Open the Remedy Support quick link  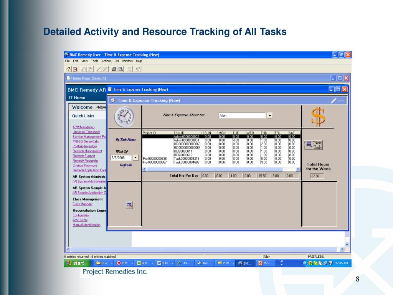[84, 156]
